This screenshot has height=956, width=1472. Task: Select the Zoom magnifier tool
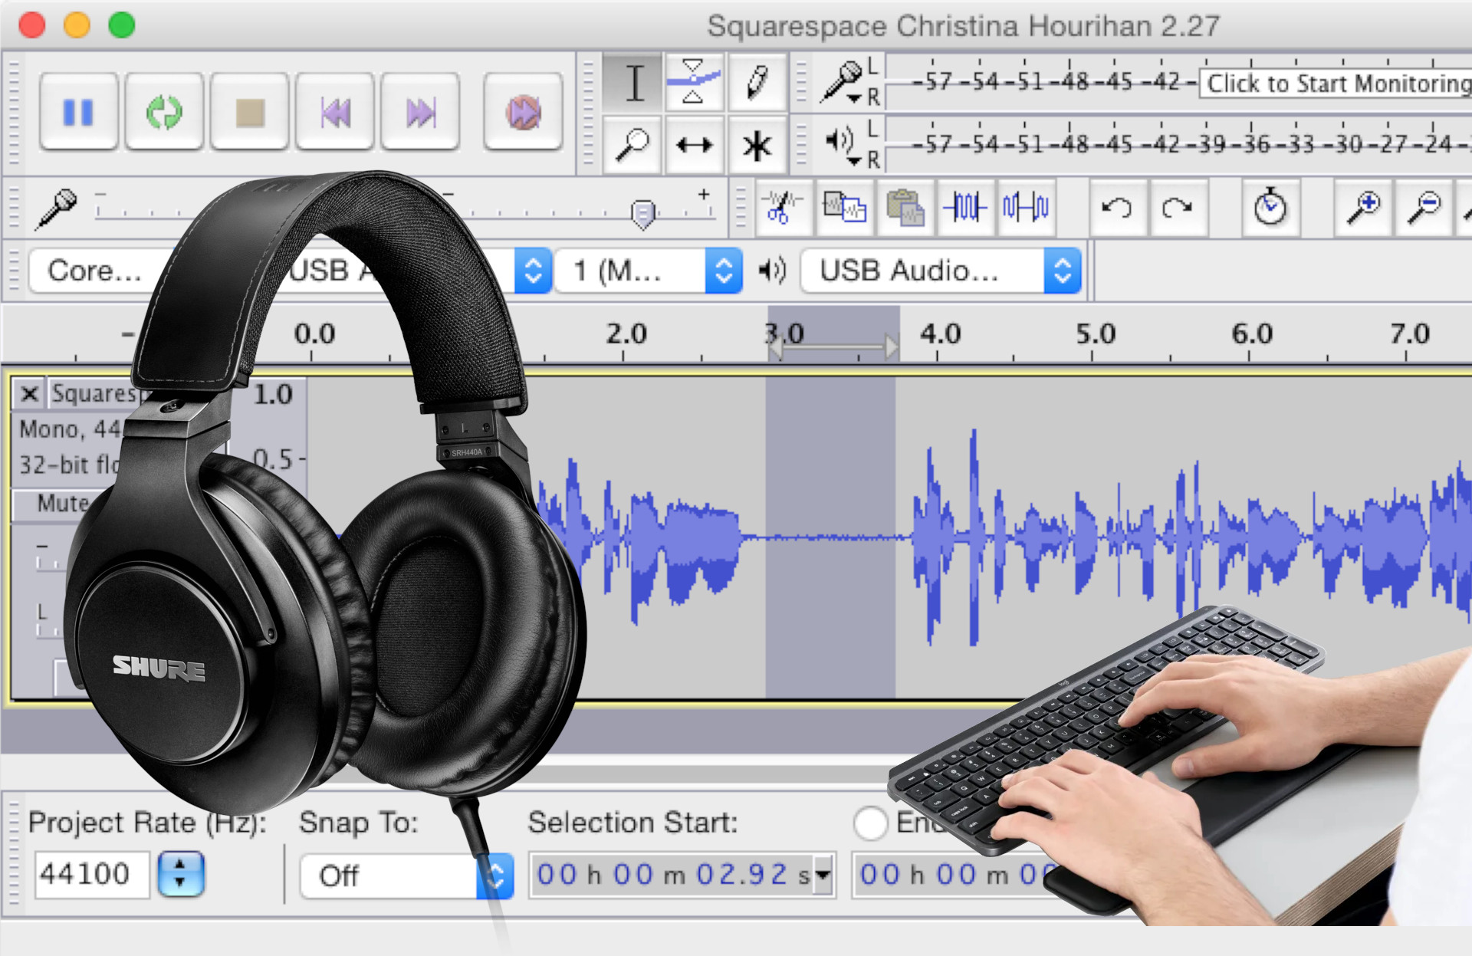tap(633, 144)
